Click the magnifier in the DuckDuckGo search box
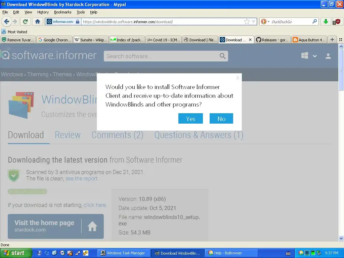Image resolution: width=344 pixels, height=258 pixels. click(314, 21)
